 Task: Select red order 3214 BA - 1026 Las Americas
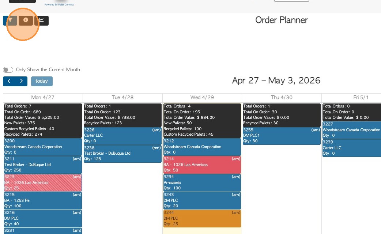click(202, 165)
